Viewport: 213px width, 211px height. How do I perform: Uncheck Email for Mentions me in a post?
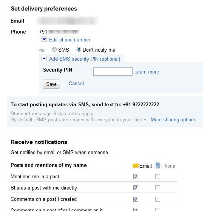coord(136,176)
